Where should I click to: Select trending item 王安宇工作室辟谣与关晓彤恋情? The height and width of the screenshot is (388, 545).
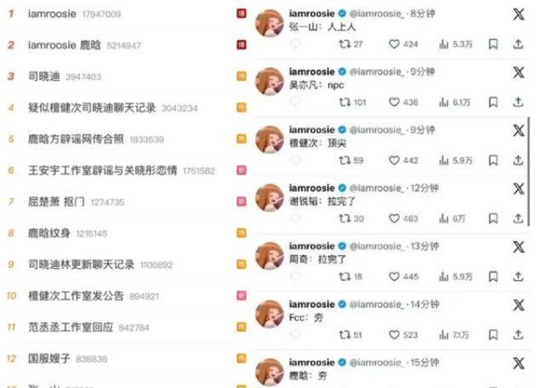(x=103, y=170)
